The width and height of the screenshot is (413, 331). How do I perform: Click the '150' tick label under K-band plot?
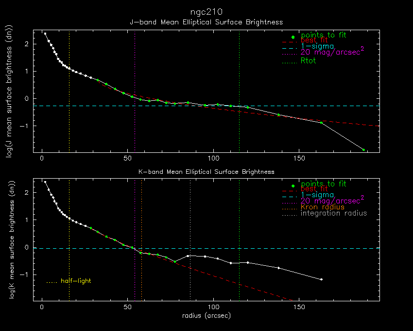pyautogui.click(x=299, y=307)
